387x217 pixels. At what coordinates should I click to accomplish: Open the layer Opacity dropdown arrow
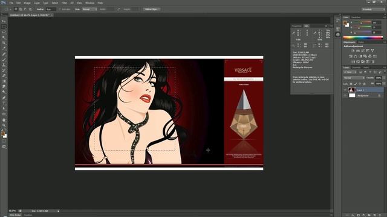(384, 78)
